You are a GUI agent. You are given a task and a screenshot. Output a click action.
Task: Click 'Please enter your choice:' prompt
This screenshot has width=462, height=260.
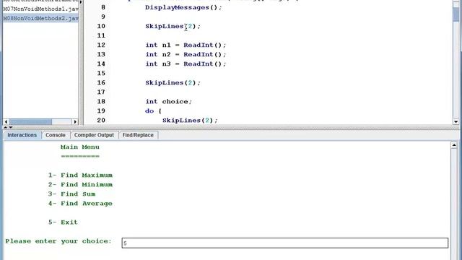pyautogui.click(x=58, y=241)
